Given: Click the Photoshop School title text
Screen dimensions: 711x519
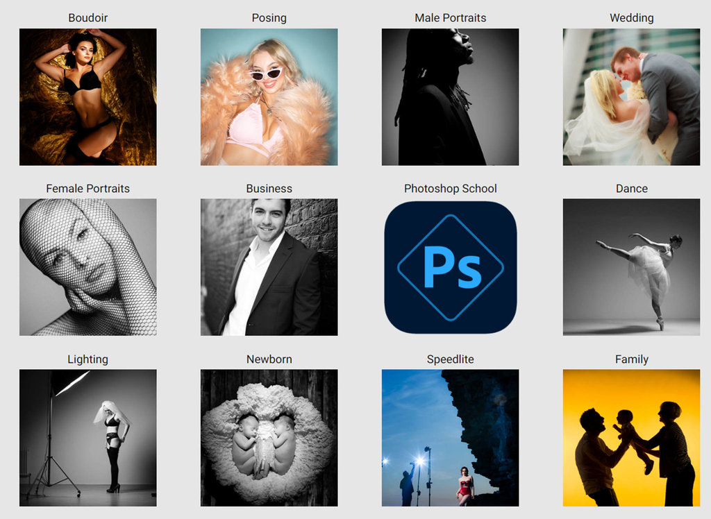Looking at the screenshot, I should [450, 189].
